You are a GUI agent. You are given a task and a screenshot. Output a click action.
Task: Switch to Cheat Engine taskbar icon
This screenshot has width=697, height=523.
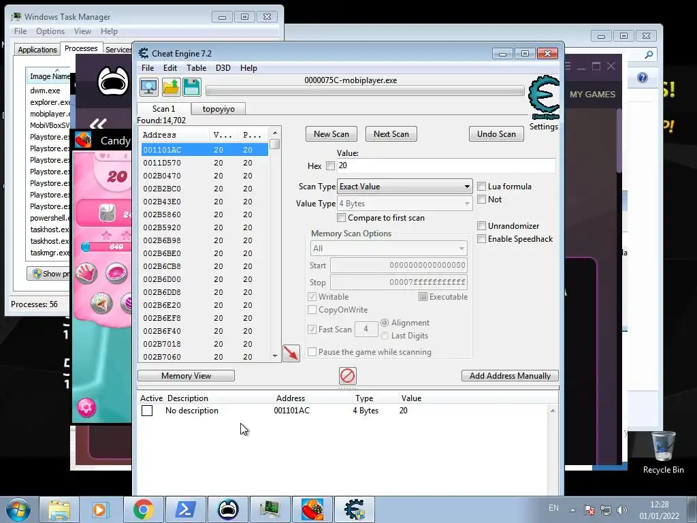coord(354,509)
